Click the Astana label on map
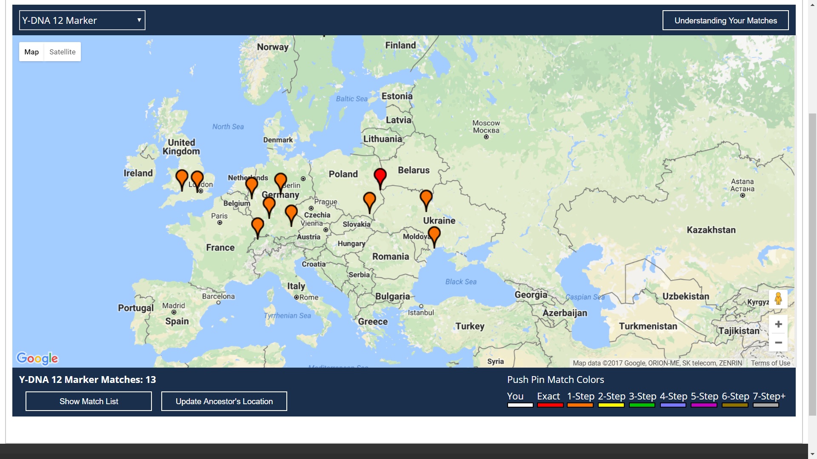The image size is (817, 459). click(x=742, y=185)
